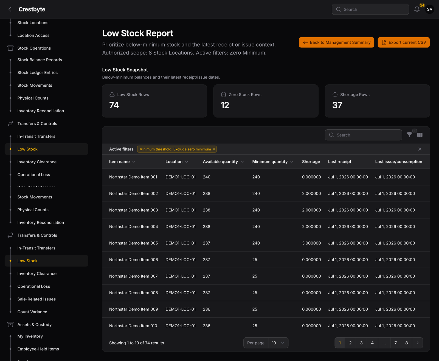The image size is (439, 361).
Task: Open My Inventory in sidebar
Action: click(x=30, y=336)
